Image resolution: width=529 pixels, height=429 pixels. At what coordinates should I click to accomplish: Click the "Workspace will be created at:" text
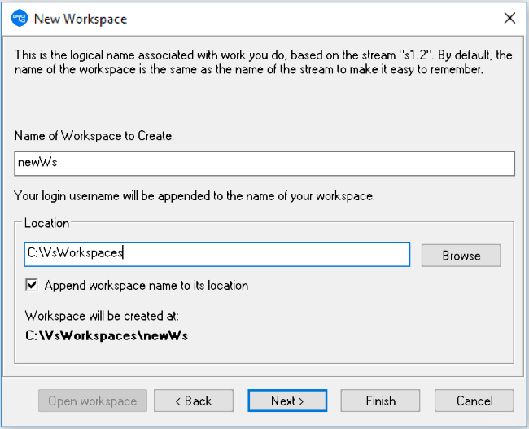(x=102, y=316)
